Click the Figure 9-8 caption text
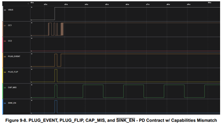224x127 pixels. tap(111, 120)
